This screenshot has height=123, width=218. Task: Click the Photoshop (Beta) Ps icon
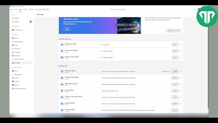62,44
